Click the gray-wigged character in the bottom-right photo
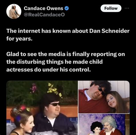136x135 pixels. coord(110,126)
